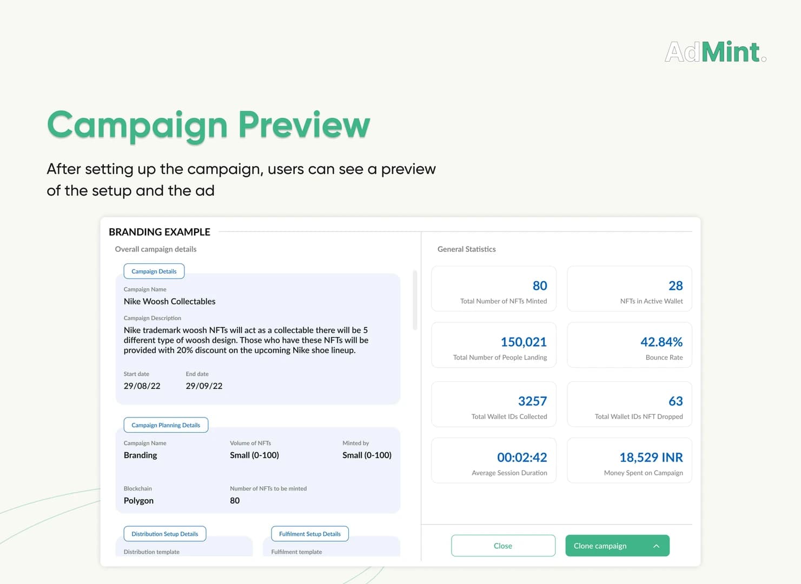The height and width of the screenshot is (584, 801).
Task: Select the Total Number of People Landing card
Action: coord(494,345)
